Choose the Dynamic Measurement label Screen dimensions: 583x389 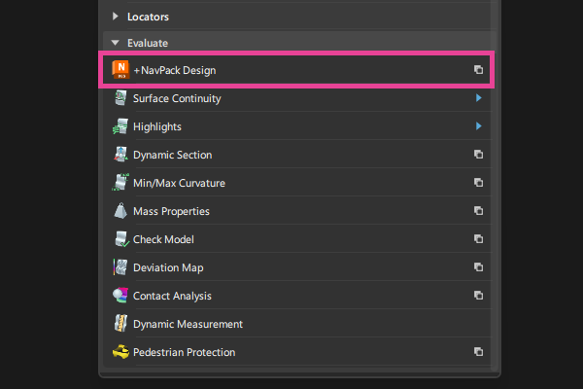point(188,324)
